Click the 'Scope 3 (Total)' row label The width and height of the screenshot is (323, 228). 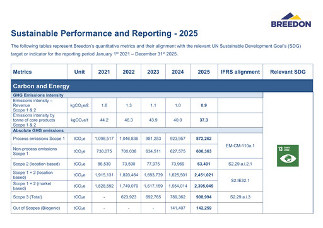(x=27, y=197)
